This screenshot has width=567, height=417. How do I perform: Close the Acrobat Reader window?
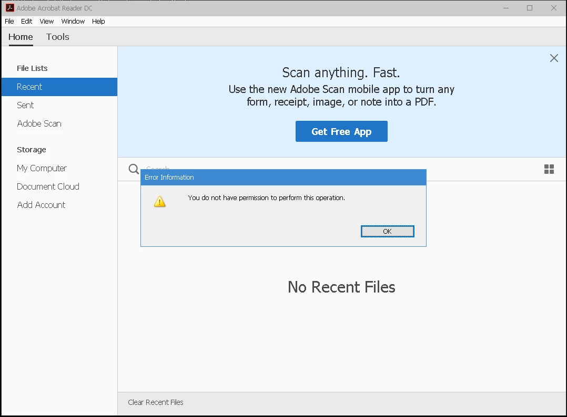(x=554, y=8)
